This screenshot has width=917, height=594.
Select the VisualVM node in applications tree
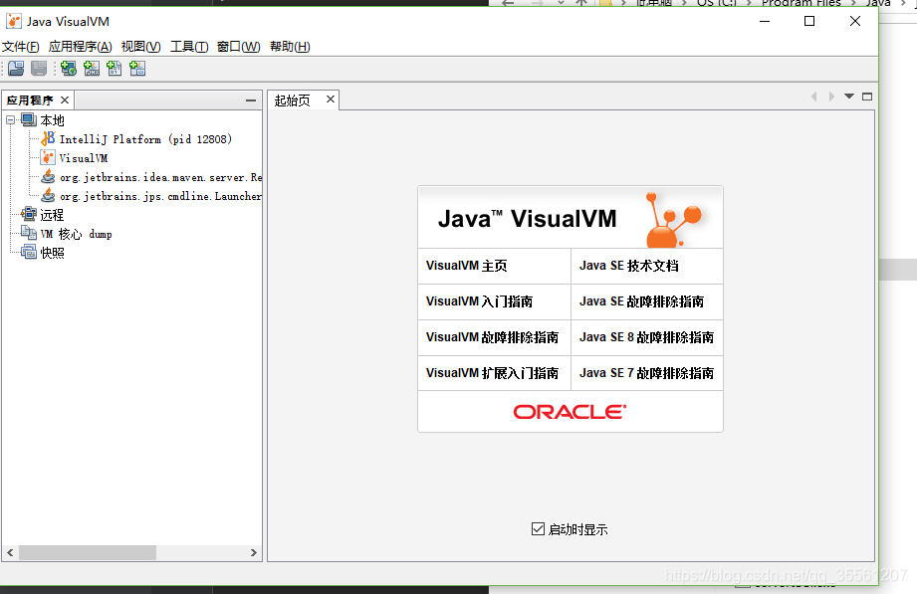tap(86, 157)
